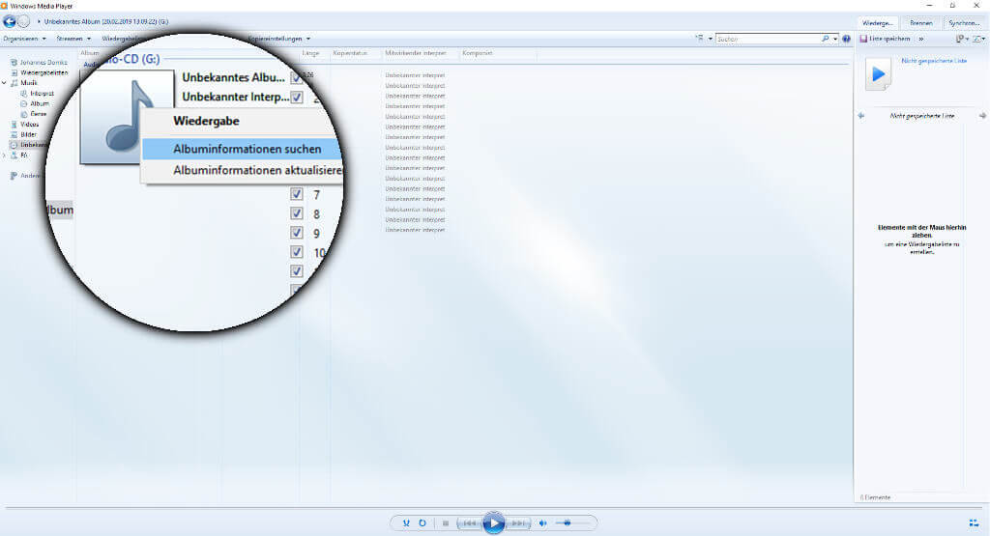Go to next list with right arrow

tap(982, 116)
